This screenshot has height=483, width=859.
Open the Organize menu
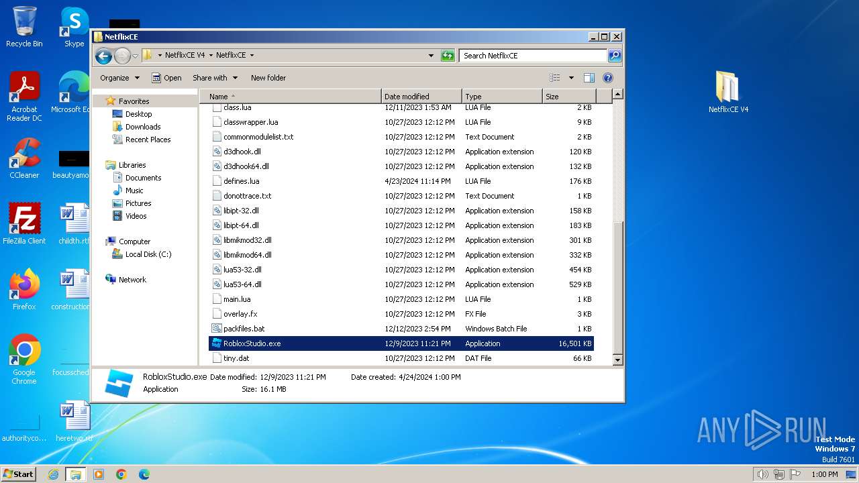[x=119, y=78]
